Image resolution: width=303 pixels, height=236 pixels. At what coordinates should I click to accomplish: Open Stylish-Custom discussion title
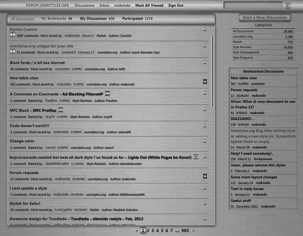pyautogui.click(x=23, y=29)
